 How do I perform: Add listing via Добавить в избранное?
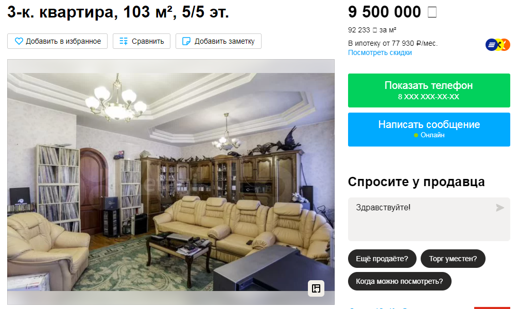click(x=57, y=41)
